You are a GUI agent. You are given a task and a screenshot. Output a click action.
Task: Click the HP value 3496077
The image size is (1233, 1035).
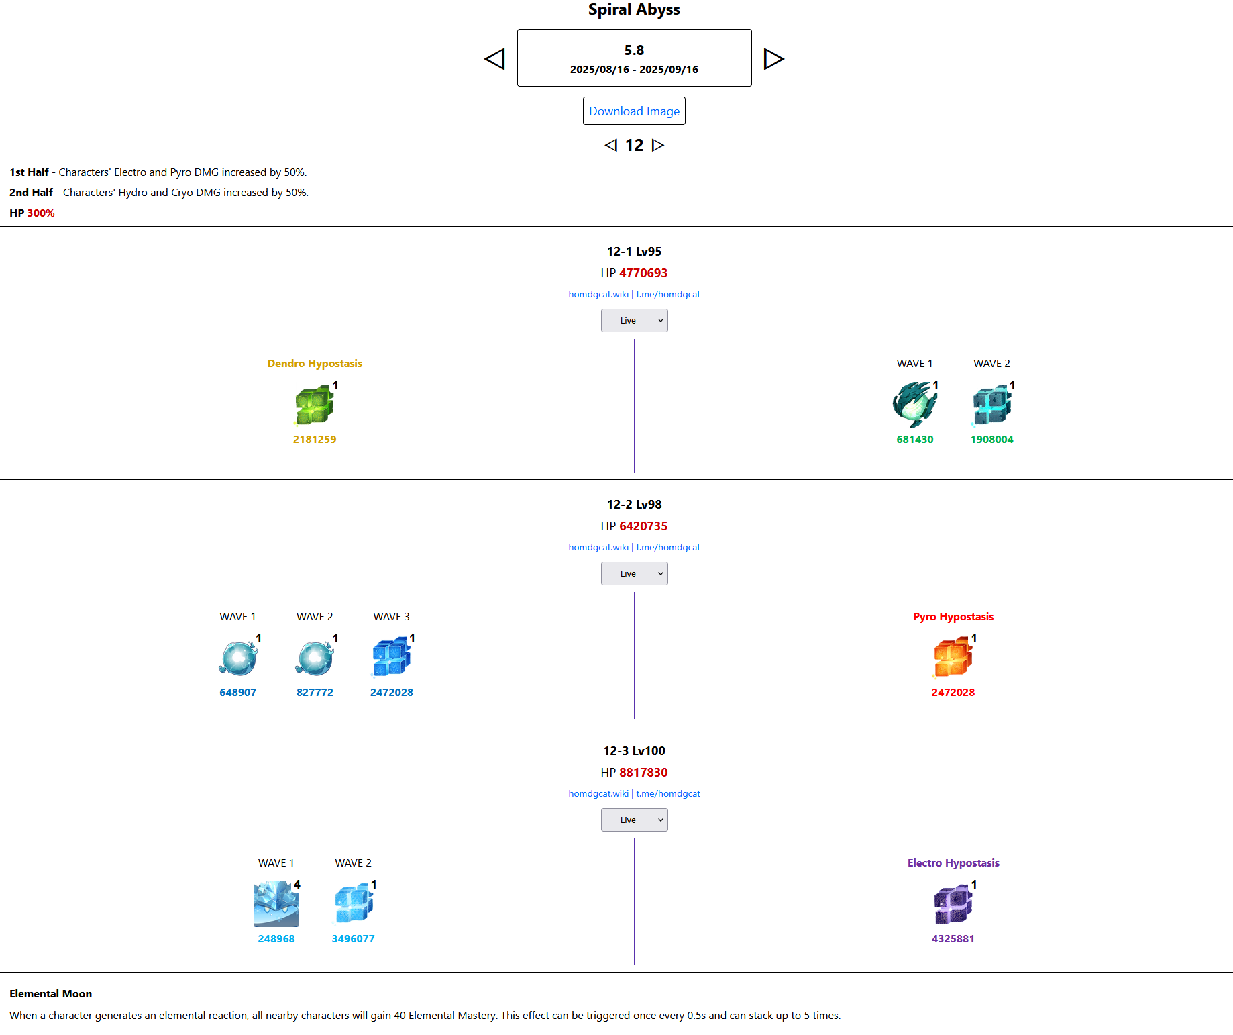[x=354, y=938]
